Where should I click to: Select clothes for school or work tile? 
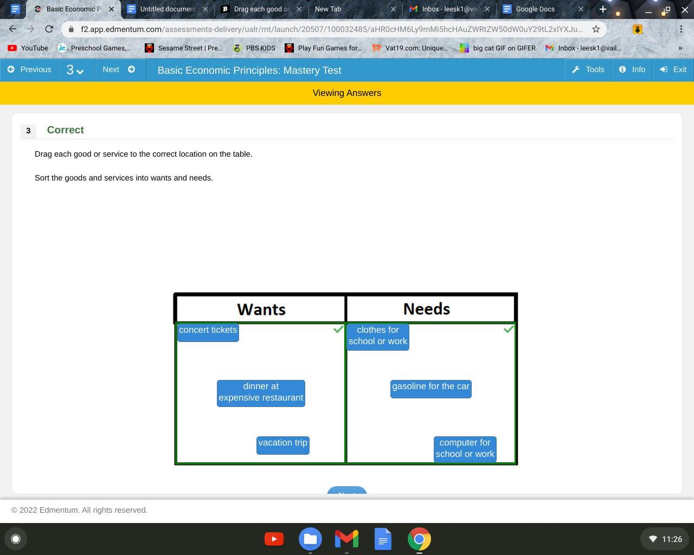378,337
